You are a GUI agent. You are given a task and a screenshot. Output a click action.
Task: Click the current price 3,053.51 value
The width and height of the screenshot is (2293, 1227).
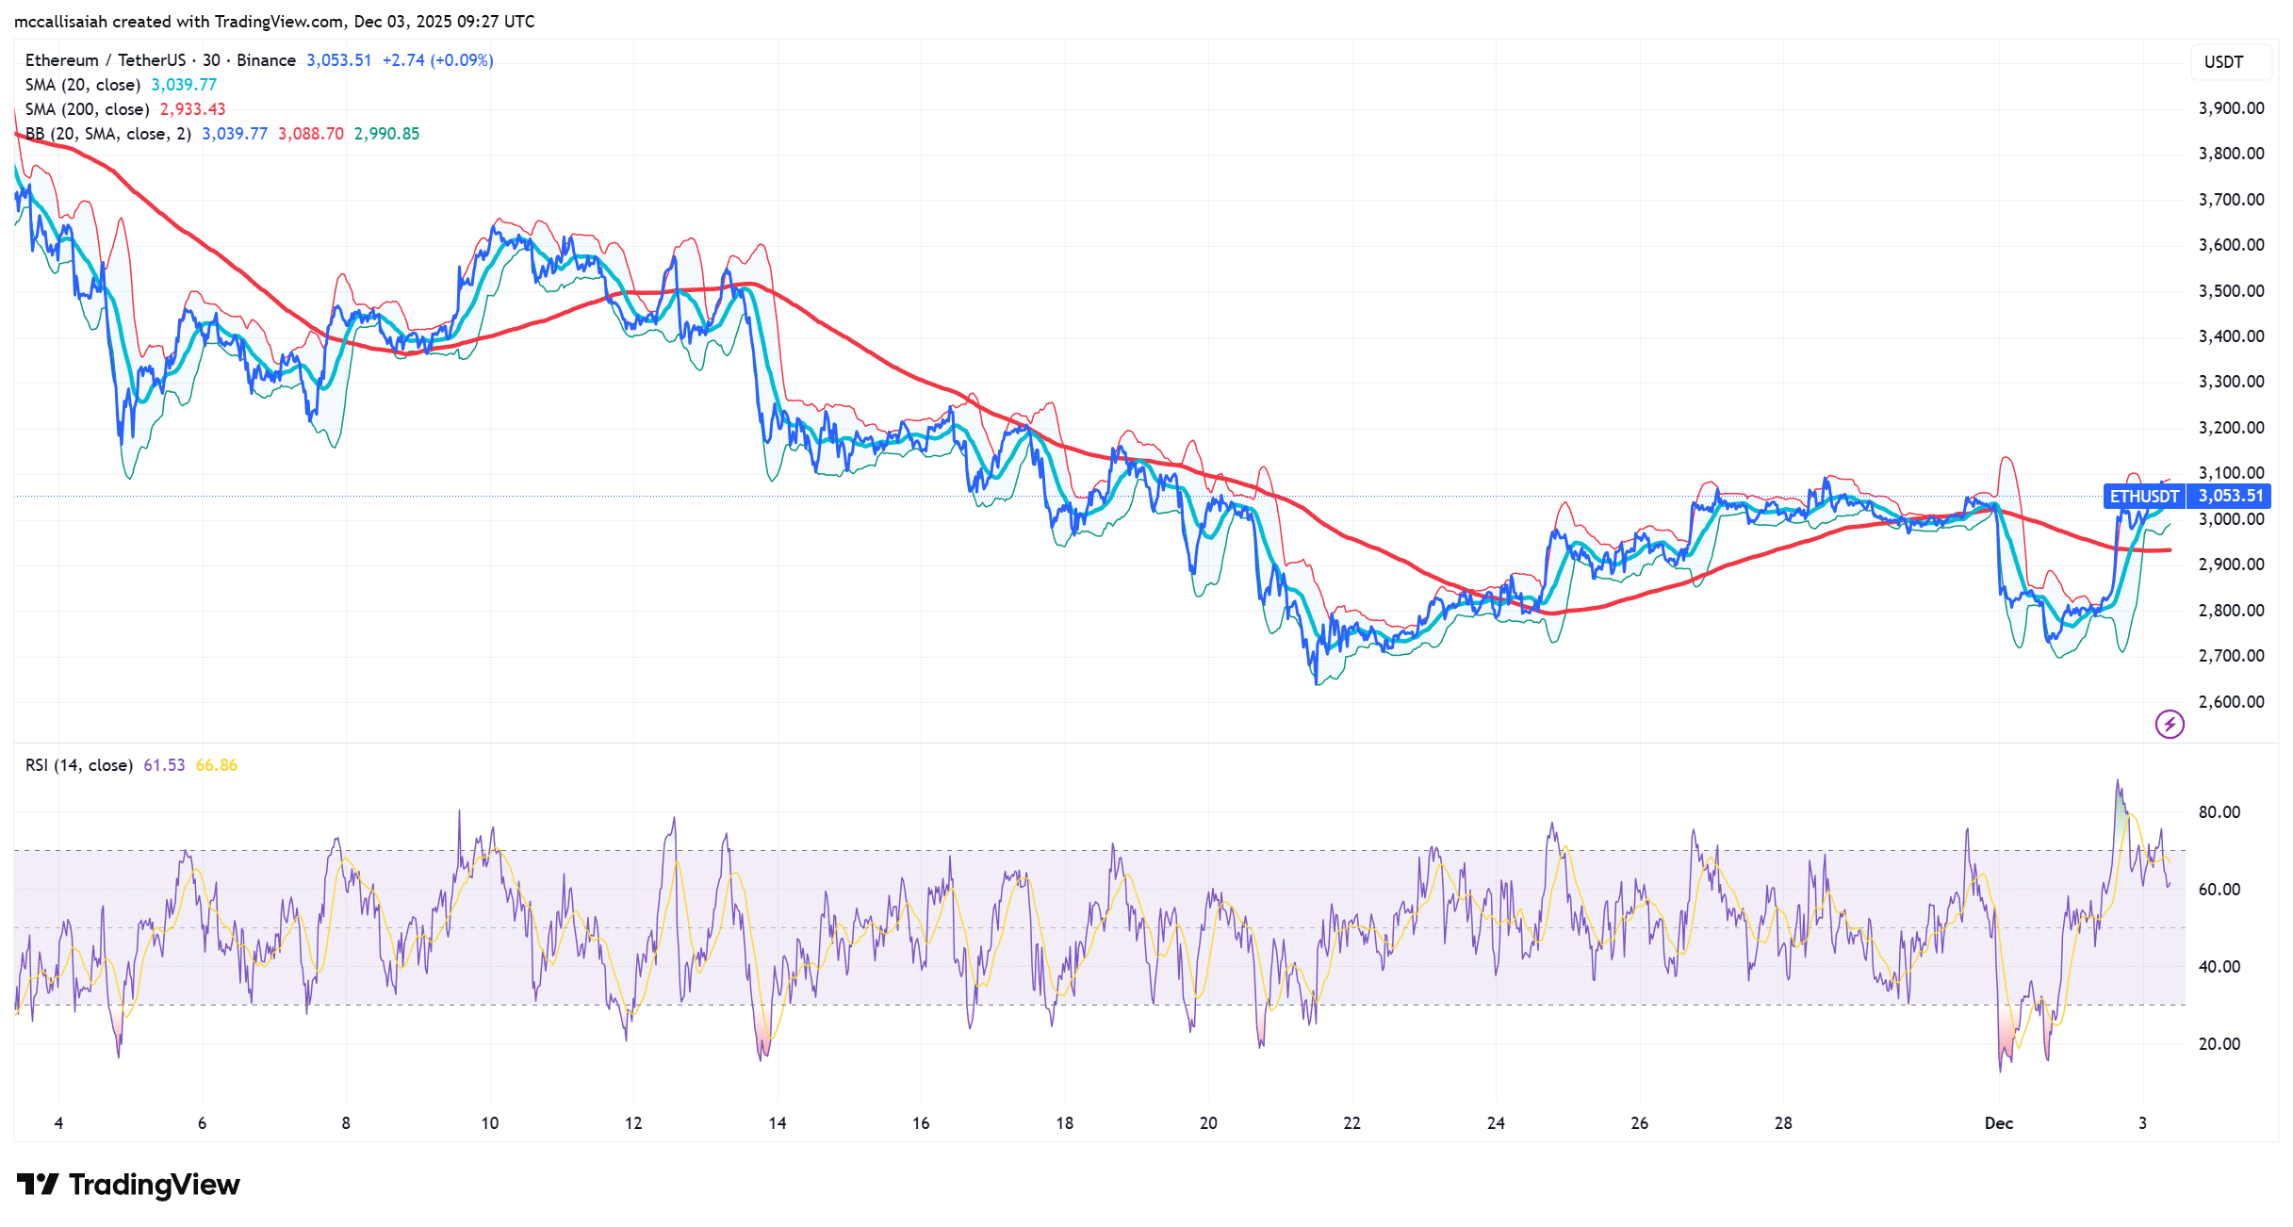coord(339,59)
